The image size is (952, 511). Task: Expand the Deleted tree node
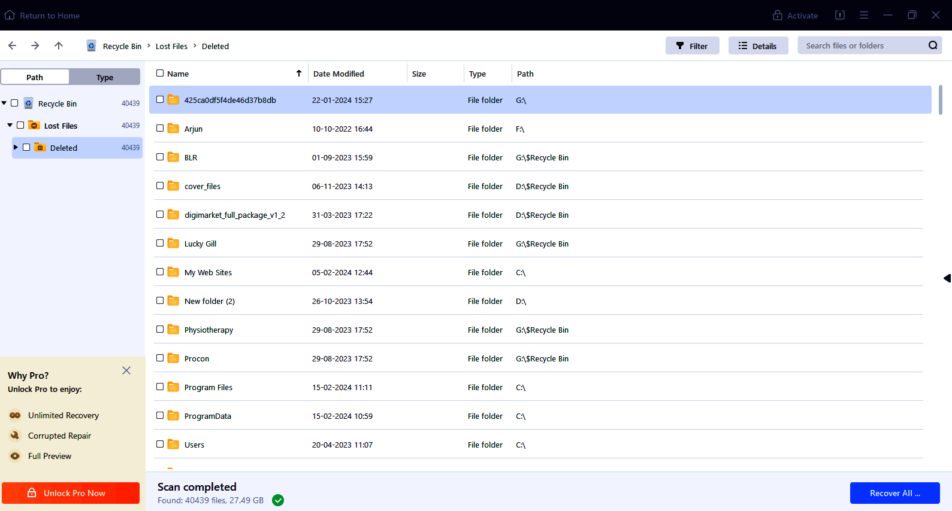point(16,148)
